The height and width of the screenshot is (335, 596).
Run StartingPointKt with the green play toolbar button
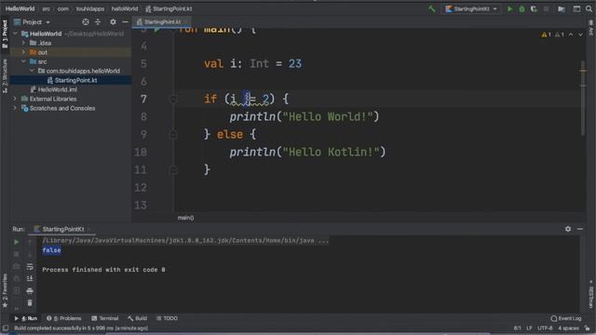pos(510,8)
